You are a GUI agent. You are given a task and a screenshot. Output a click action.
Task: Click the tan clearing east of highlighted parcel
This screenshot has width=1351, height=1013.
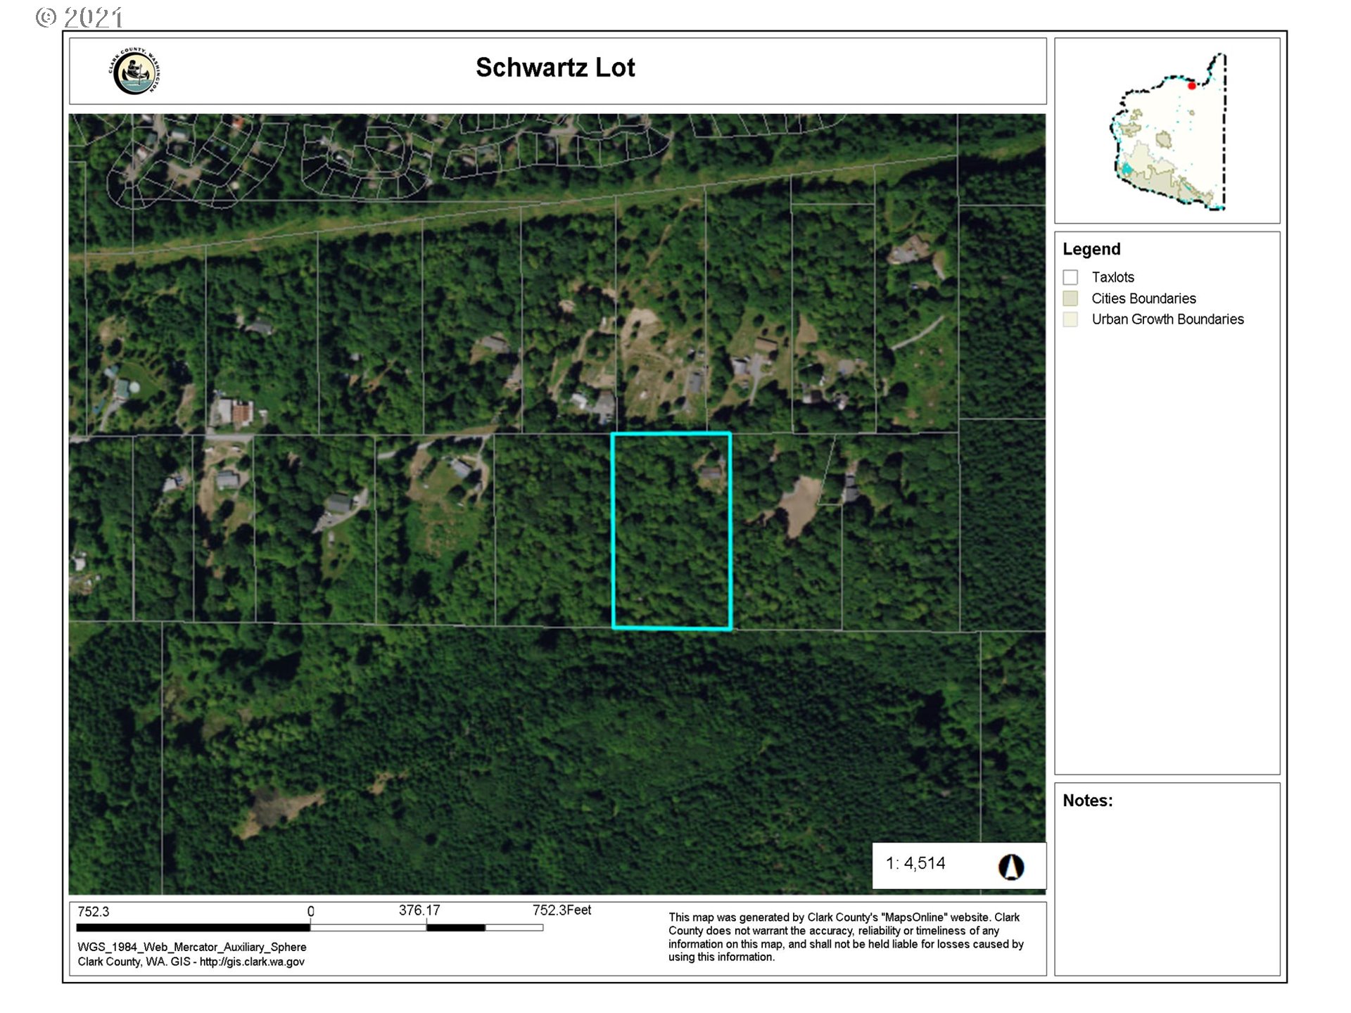pos(800,503)
